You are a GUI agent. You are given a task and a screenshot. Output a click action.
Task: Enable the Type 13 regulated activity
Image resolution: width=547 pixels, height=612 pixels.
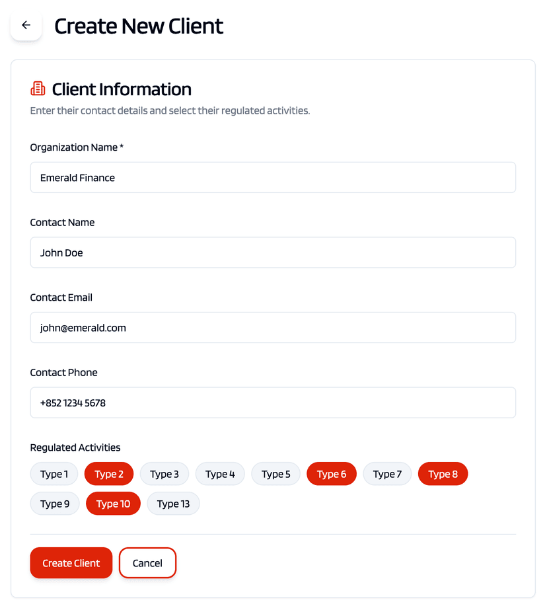point(173,504)
